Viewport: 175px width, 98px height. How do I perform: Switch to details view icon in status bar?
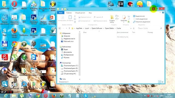click(160, 82)
